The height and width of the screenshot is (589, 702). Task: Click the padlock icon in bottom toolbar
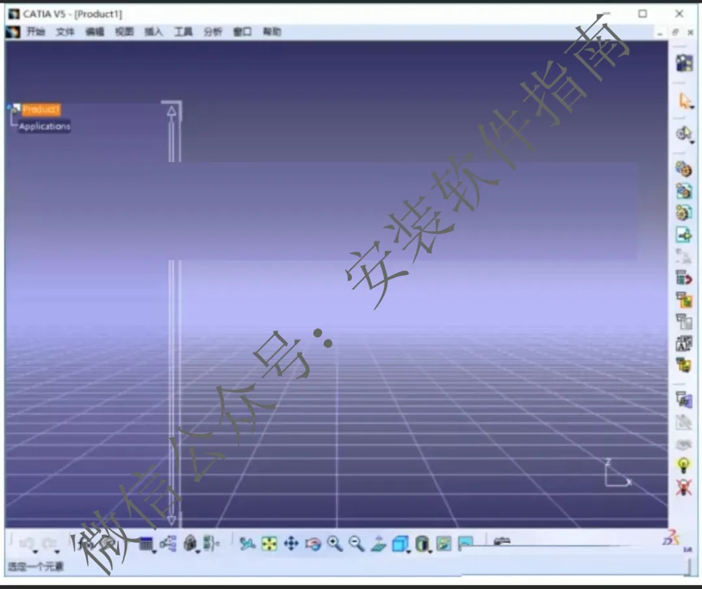pos(190,543)
